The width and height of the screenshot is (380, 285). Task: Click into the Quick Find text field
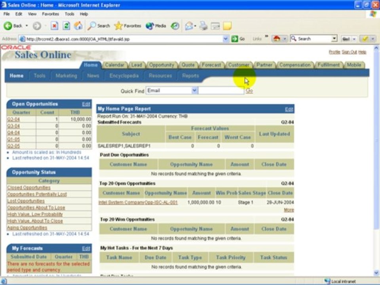tap(221, 91)
